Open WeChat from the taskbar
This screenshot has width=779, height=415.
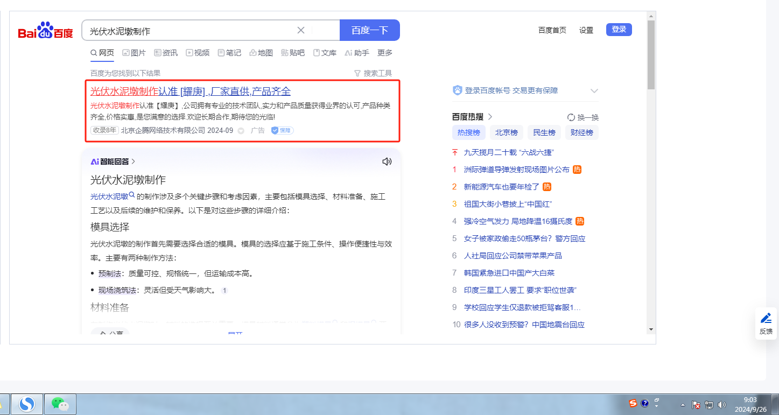(60, 404)
